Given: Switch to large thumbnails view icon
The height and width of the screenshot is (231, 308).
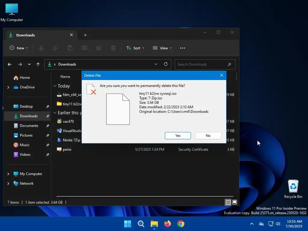Looking at the screenshot, I should coord(235,202).
